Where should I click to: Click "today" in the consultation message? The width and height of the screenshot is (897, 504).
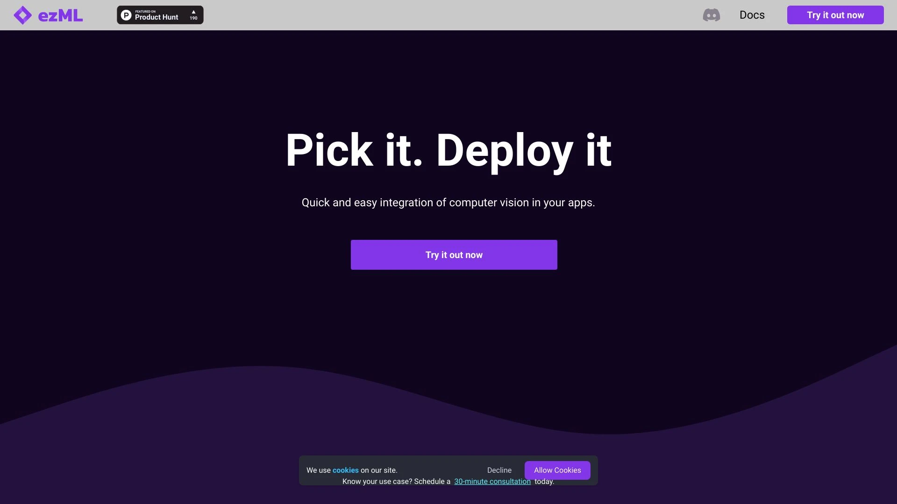(x=544, y=481)
